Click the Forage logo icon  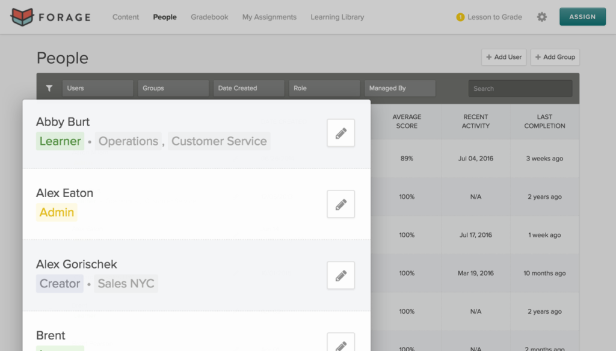(x=22, y=17)
